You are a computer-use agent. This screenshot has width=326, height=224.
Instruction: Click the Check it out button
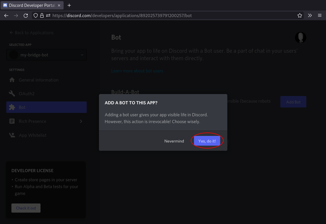pyautogui.click(x=26, y=208)
